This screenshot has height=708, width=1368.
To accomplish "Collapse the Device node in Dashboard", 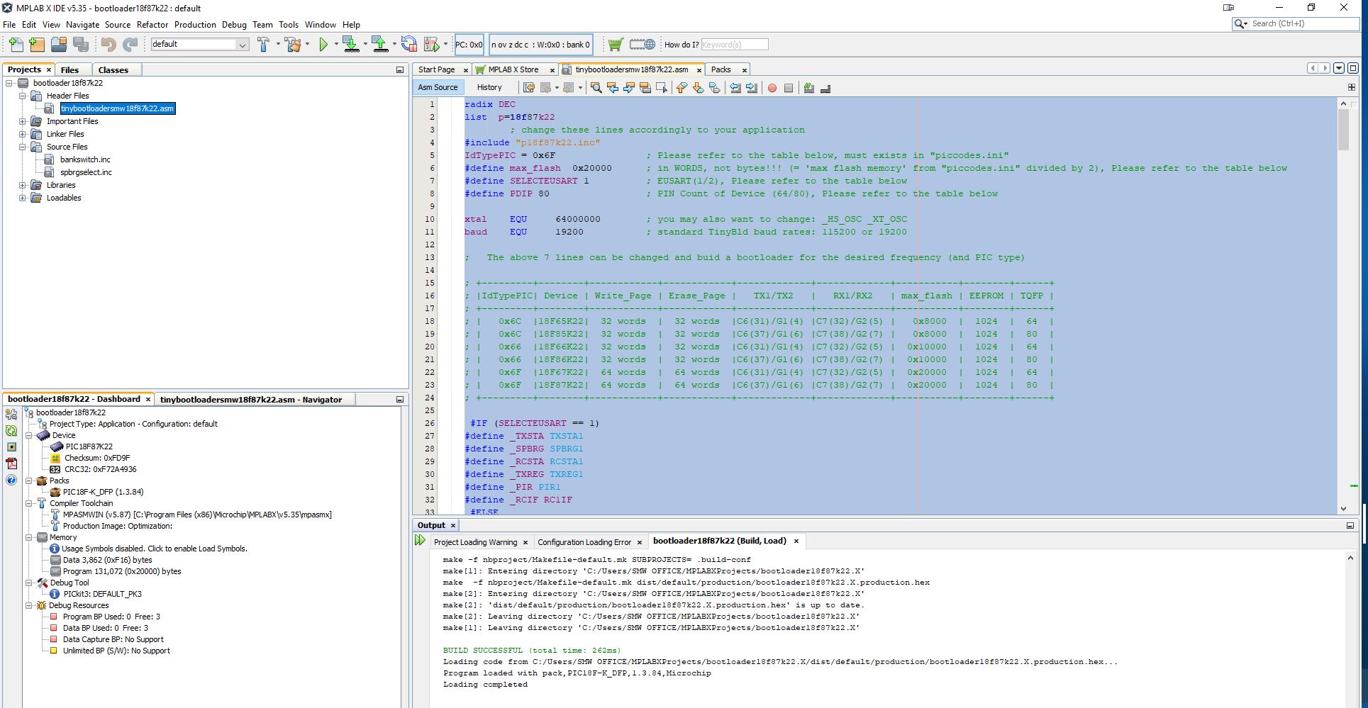I will pyautogui.click(x=29, y=435).
